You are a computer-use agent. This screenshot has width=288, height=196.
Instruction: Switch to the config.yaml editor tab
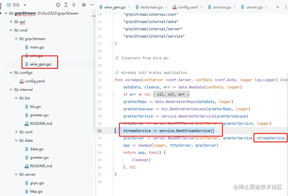tap(188, 7)
